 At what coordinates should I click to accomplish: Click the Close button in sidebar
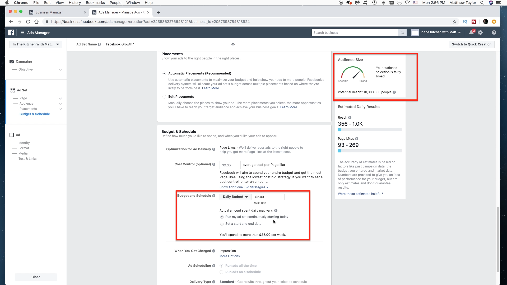(36, 277)
